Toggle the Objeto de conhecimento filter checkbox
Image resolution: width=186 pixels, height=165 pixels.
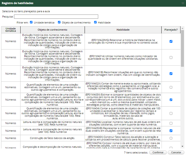pyautogui.click(x=59, y=22)
